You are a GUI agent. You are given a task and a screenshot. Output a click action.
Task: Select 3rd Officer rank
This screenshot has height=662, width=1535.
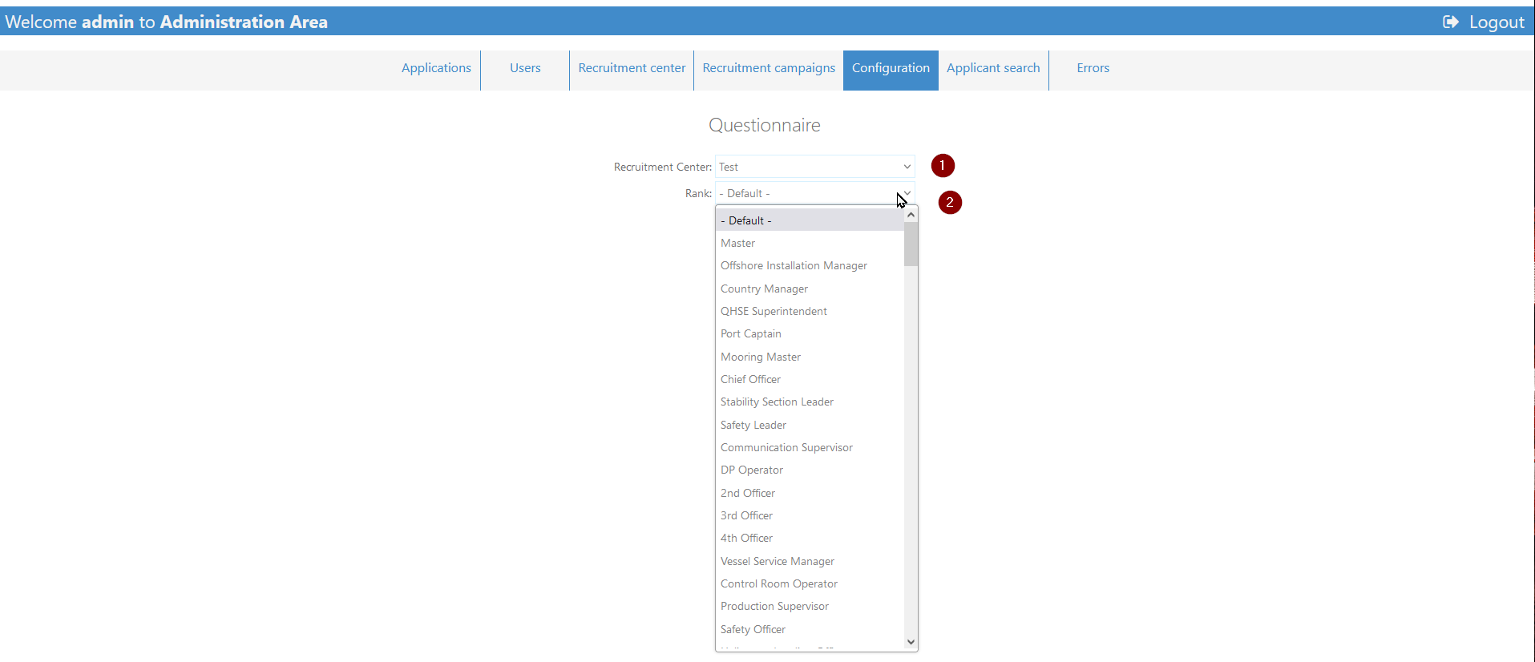click(810, 515)
